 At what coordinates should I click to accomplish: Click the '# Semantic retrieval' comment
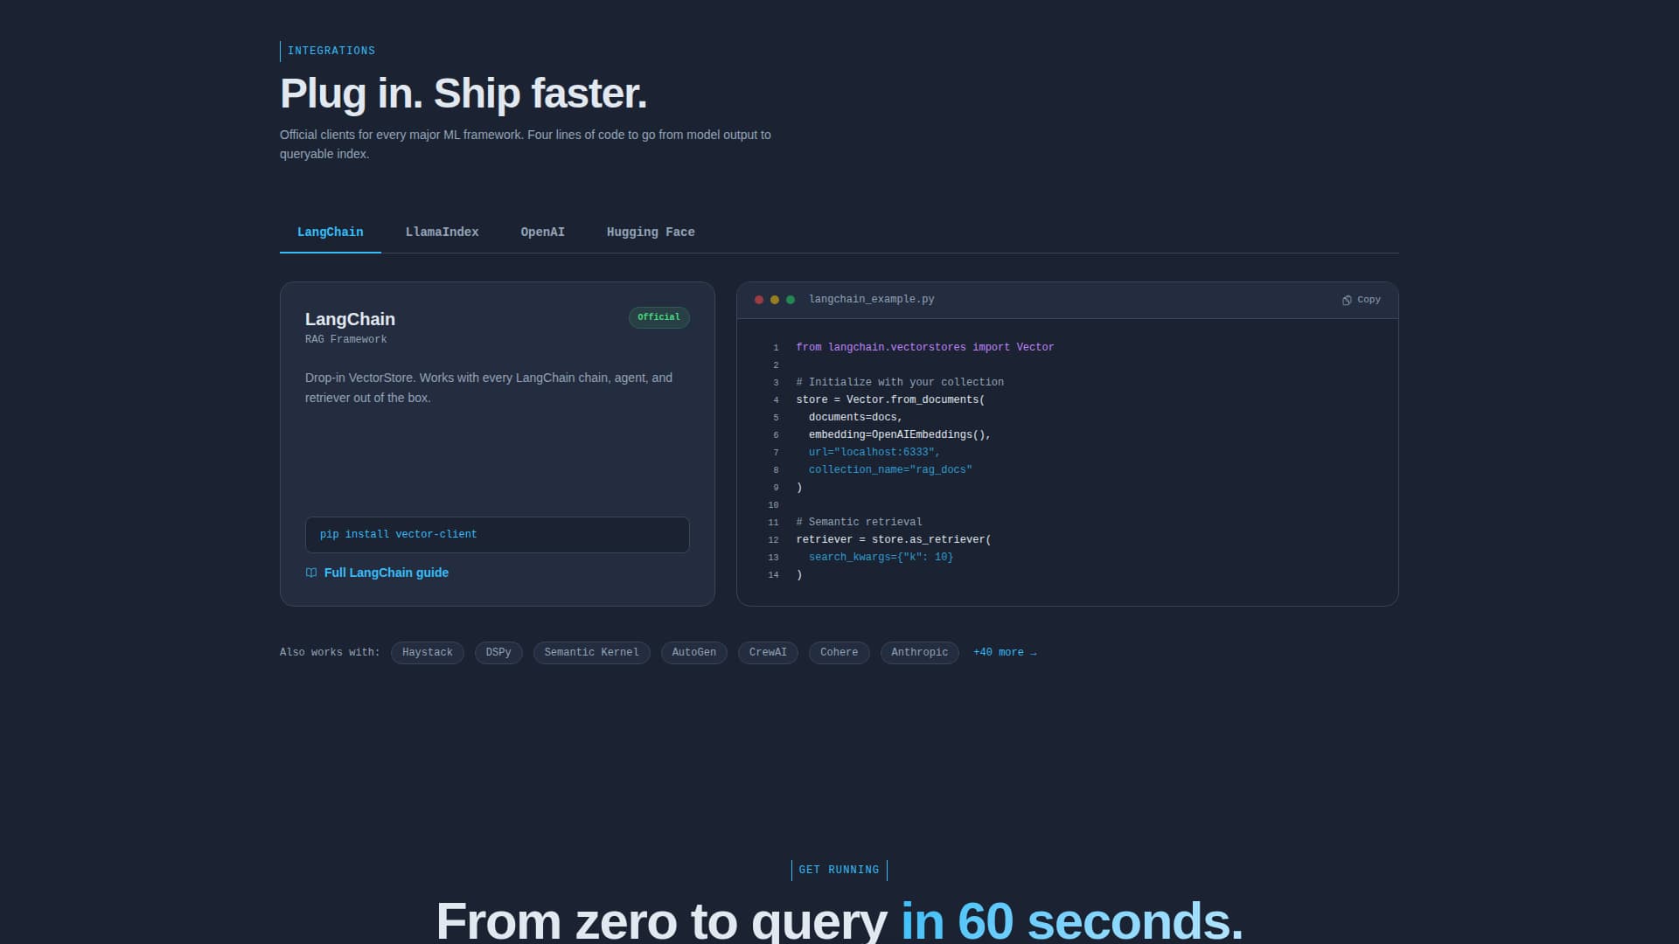[859, 523]
